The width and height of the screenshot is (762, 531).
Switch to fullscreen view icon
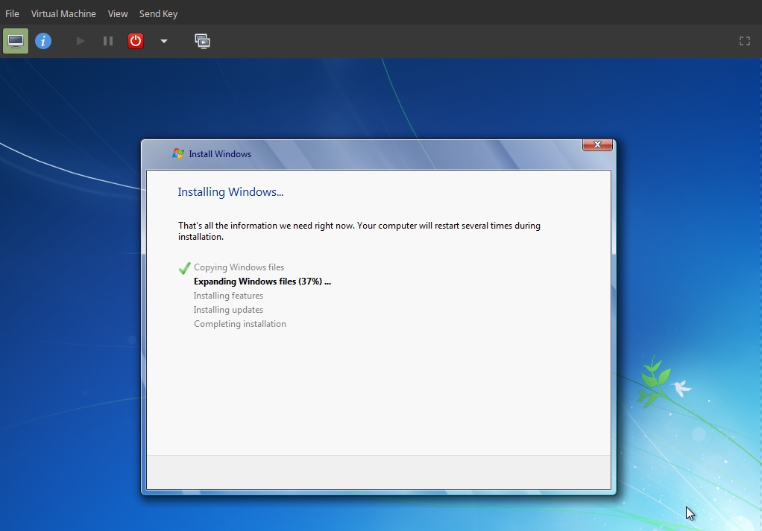[x=745, y=41]
